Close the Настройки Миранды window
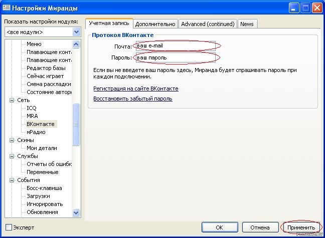The width and height of the screenshot is (325, 238). tap(317, 8)
